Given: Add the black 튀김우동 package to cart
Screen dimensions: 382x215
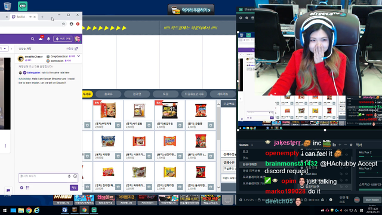Looking at the screenshot, I should 180,125.
